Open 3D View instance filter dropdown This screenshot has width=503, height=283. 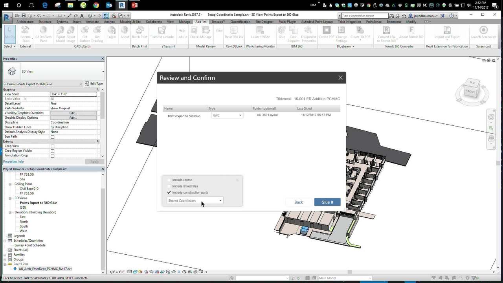(x=43, y=84)
